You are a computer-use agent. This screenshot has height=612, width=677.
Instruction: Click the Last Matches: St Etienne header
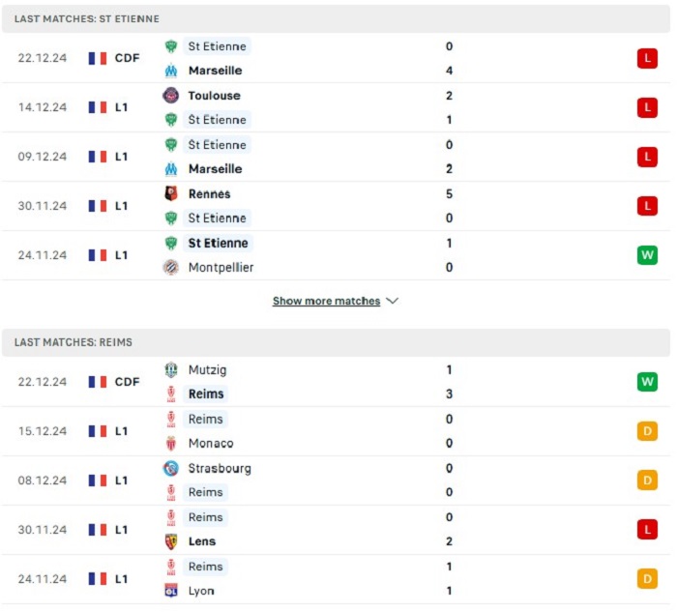coord(337,19)
